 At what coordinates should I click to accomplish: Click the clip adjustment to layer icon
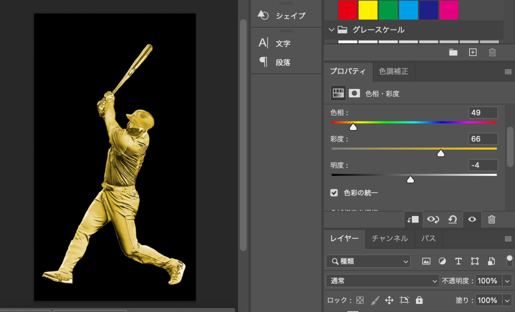tap(412, 220)
